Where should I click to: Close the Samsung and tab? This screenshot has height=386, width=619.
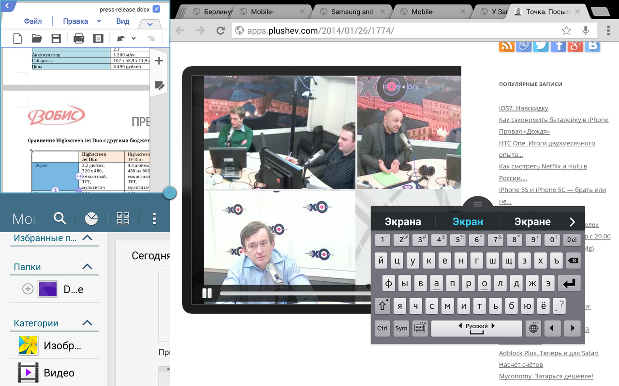tap(383, 12)
